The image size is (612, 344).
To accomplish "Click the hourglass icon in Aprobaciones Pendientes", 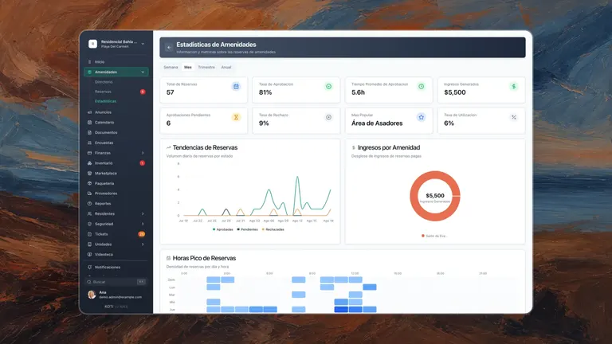I will click(236, 117).
